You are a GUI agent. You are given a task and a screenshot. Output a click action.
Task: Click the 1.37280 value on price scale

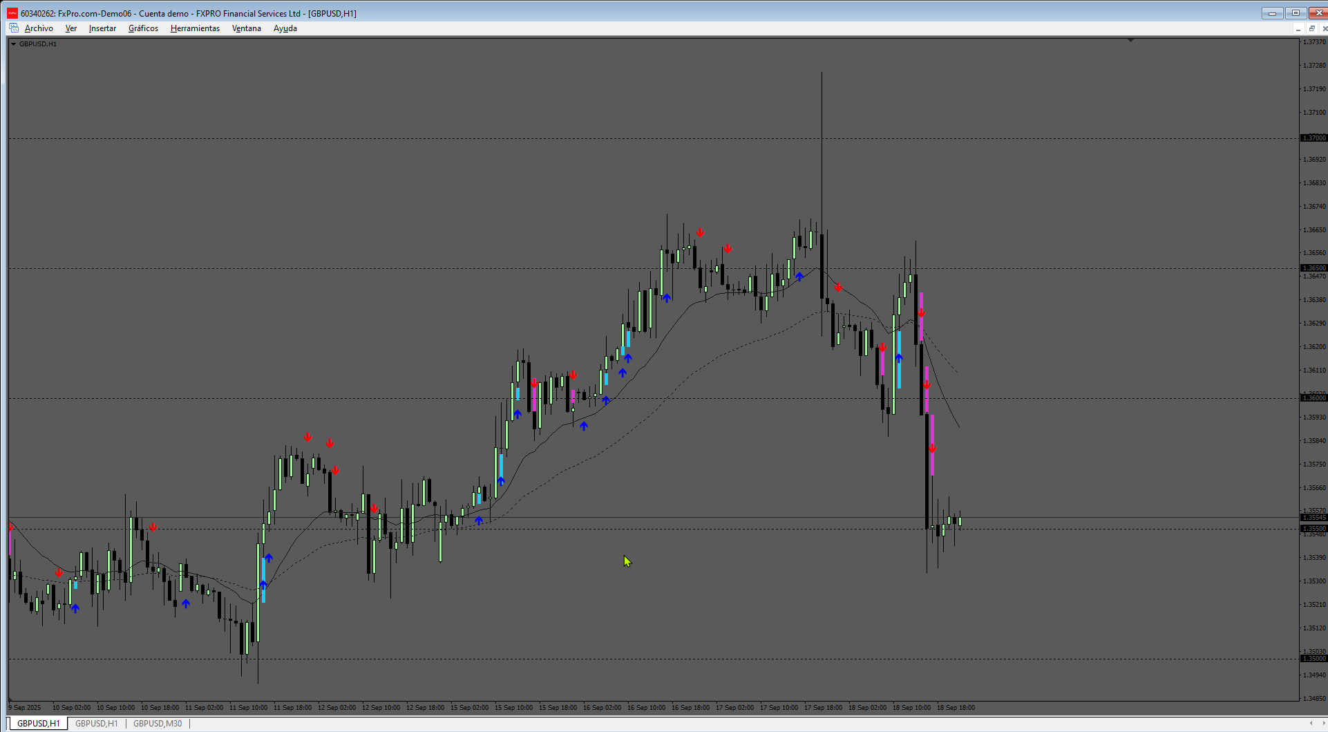[1314, 66]
